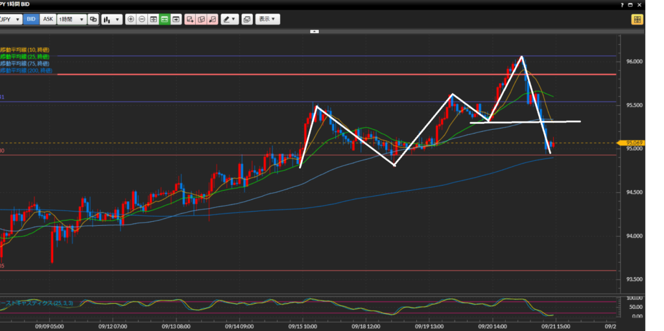
Task: Open the drawing pencil tool menu
Action: tap(230, 19)
